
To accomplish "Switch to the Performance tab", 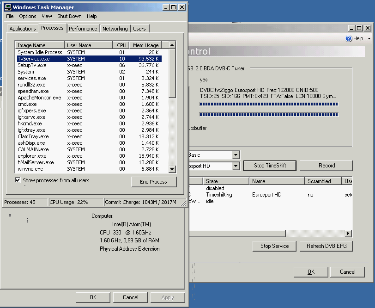I will click(83, 29).
